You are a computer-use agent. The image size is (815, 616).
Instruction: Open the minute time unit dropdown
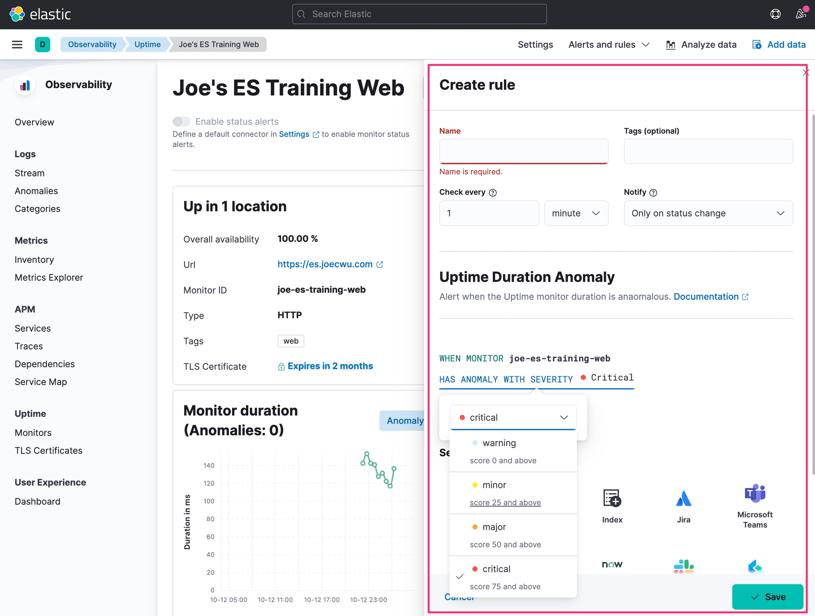point(576,213)
